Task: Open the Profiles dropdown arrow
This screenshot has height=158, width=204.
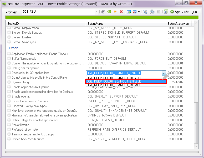Action: pos(96,12)
